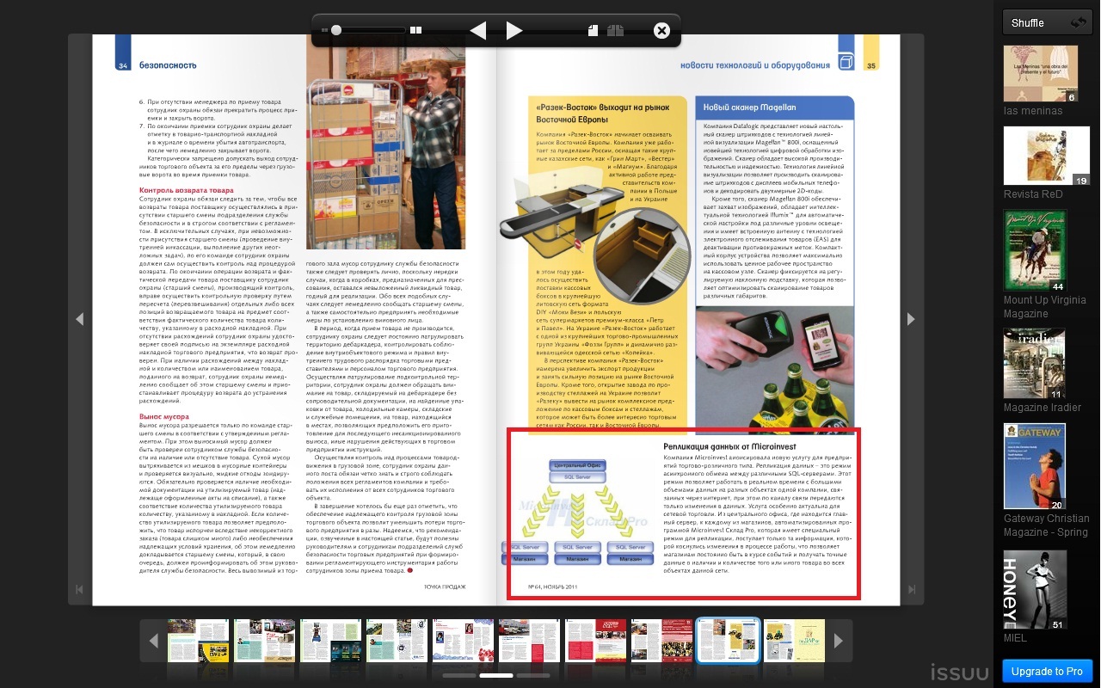Go to previous page using toolbar arrow

478,31
